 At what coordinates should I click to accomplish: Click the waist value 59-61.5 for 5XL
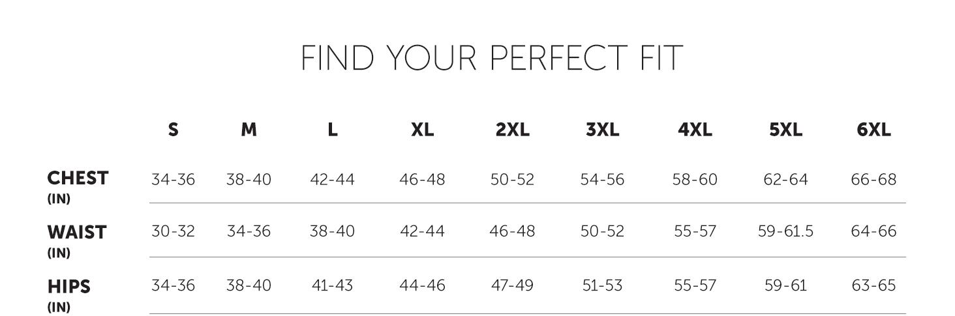point(785,231)
